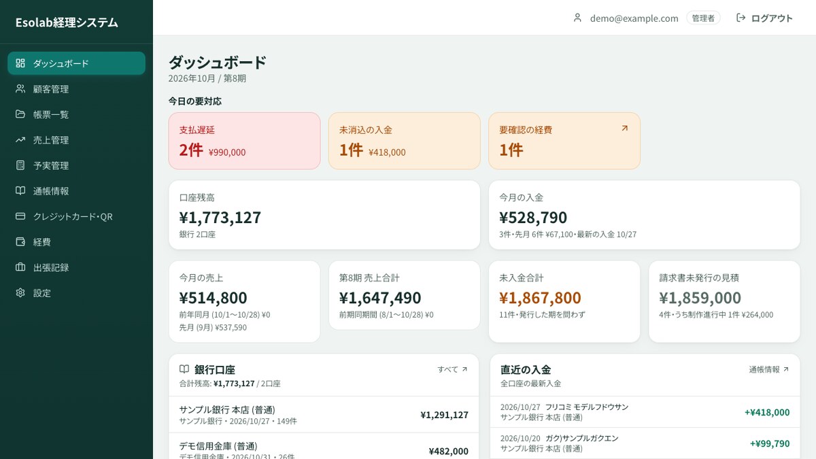
Task: Go to 経費 section
Action: (76, 241)
